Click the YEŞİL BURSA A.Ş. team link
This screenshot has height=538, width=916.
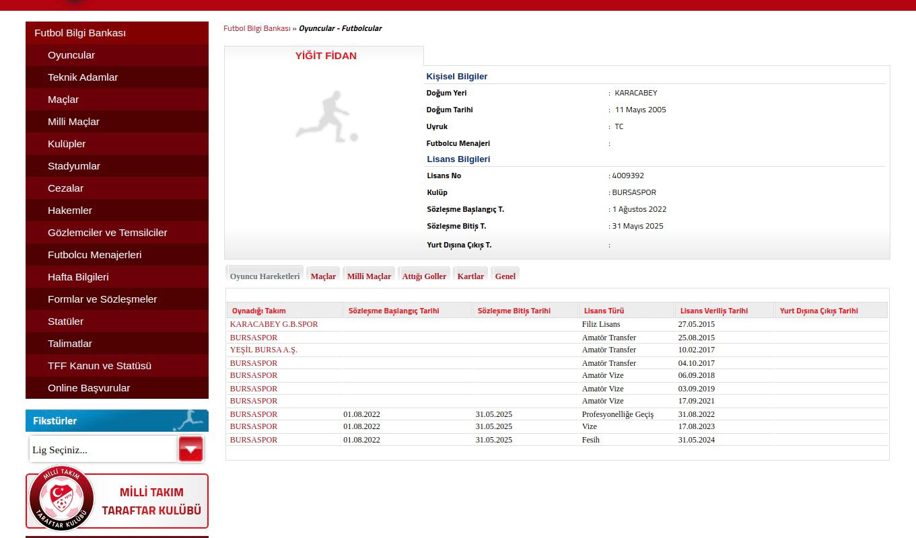263,350
